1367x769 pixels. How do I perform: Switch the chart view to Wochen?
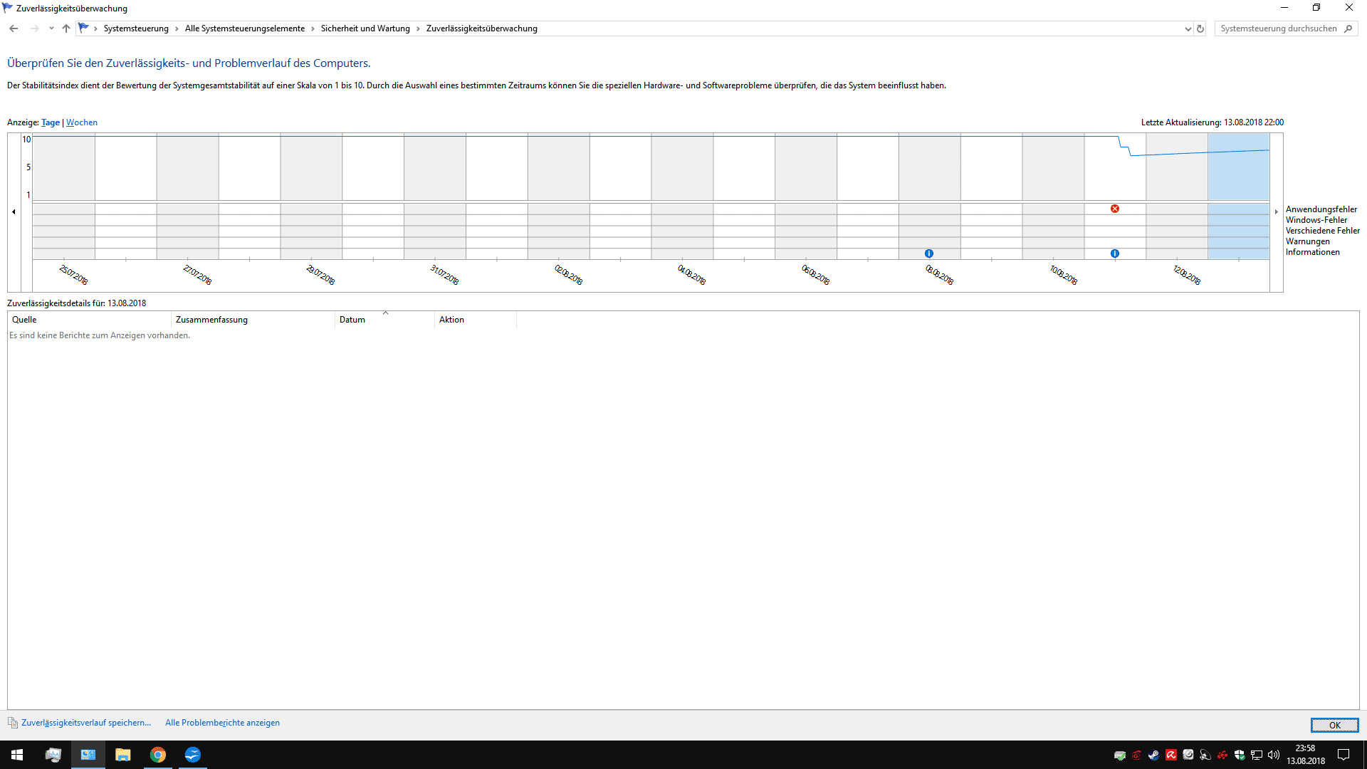coord(82,122)
